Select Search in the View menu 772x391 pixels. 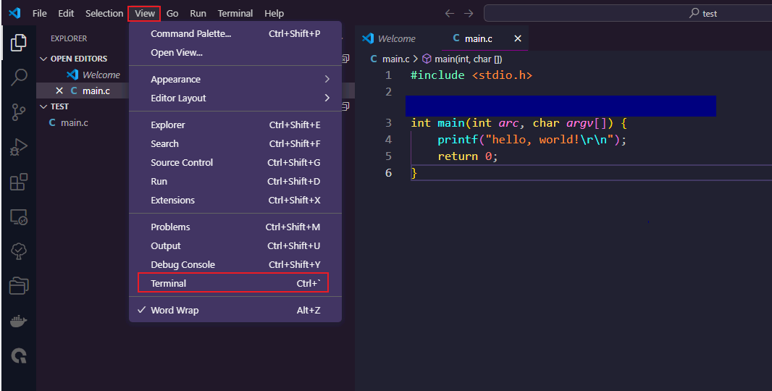(x=235, y=144)
